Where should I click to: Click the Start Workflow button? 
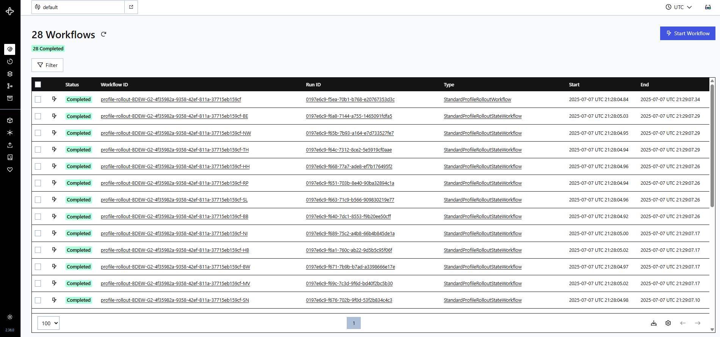coord(687,33)
